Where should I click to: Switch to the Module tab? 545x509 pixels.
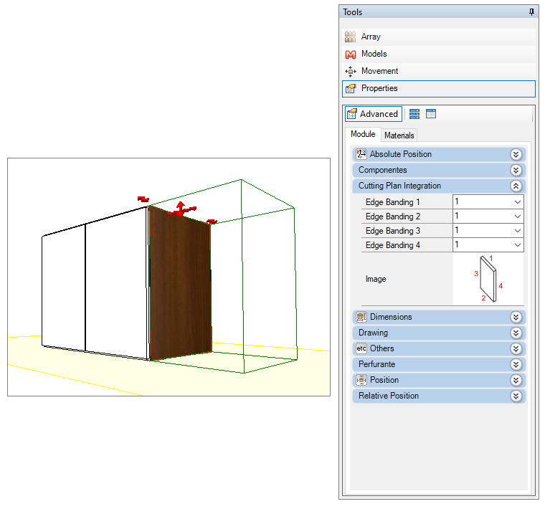[x=363, y=135]
